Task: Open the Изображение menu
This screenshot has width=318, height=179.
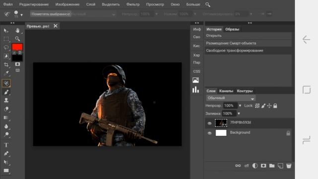Action: [x=68, y=4]
